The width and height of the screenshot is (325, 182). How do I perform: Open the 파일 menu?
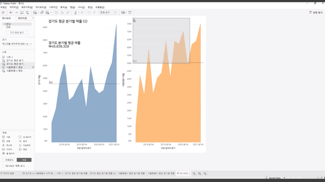coord(4,7)
